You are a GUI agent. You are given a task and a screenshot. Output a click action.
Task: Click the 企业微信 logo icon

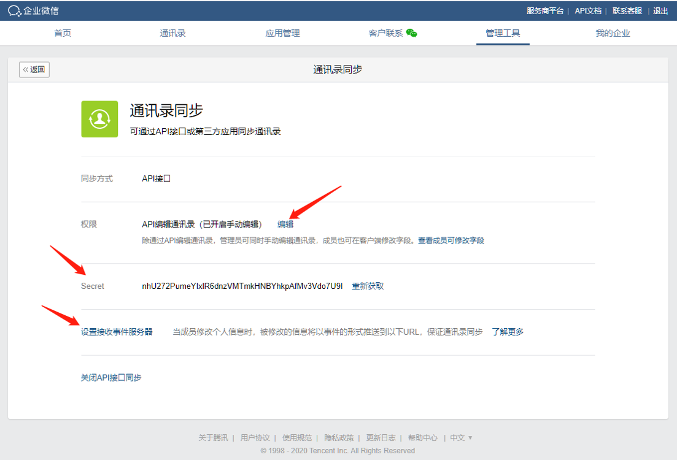[14, 11]
